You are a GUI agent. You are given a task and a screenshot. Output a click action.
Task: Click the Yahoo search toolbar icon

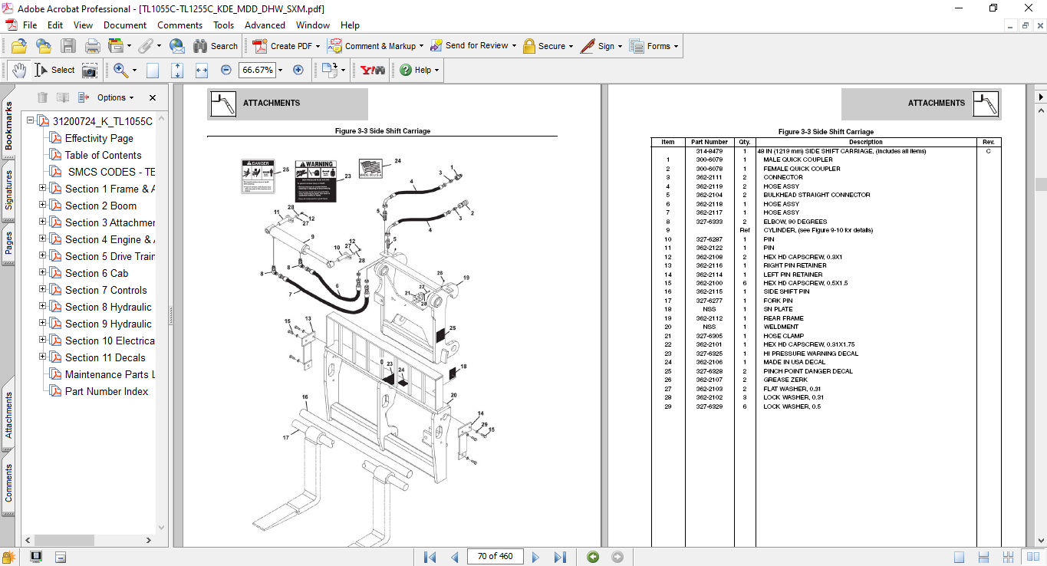(x=373, y=70)
